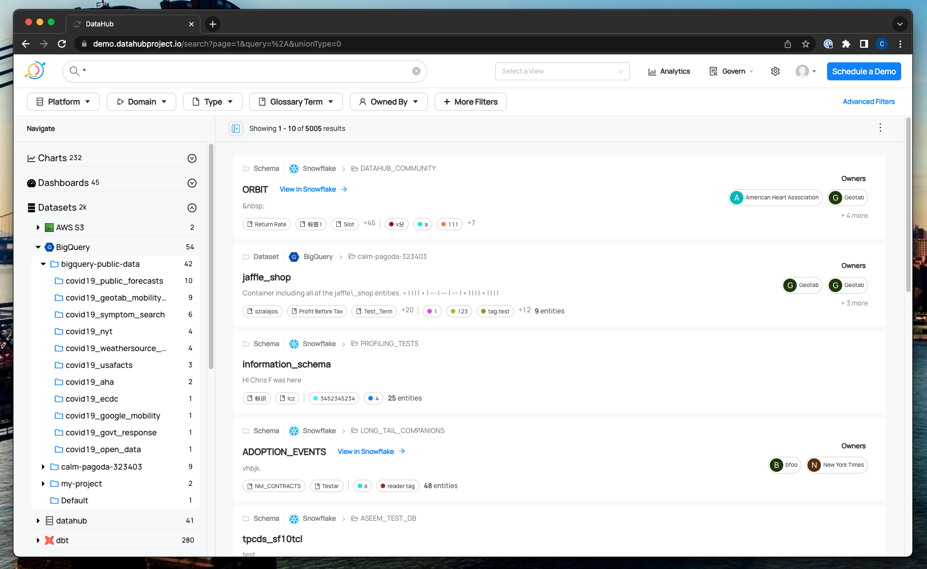Click the search magnifier icon
The width and height of the screenshot is (927, 569).
(74, 71)
